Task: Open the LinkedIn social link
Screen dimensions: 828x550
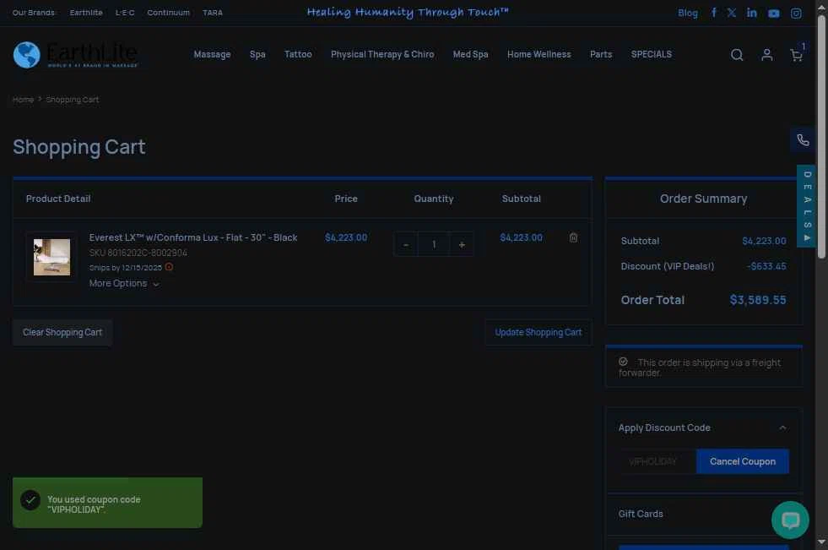Action: pyautogui.click(x=752, y=13)
